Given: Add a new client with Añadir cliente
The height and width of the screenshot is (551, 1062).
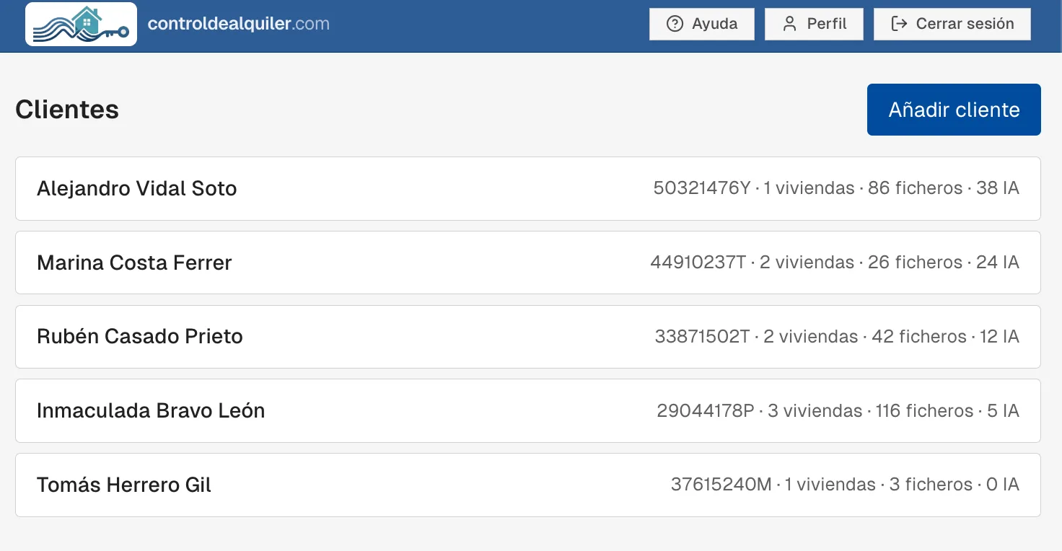Looking at the screenshot, I should tap(954, 110).
